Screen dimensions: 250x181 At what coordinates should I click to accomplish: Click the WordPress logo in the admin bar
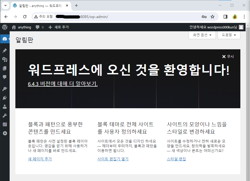tap(5, 27)
